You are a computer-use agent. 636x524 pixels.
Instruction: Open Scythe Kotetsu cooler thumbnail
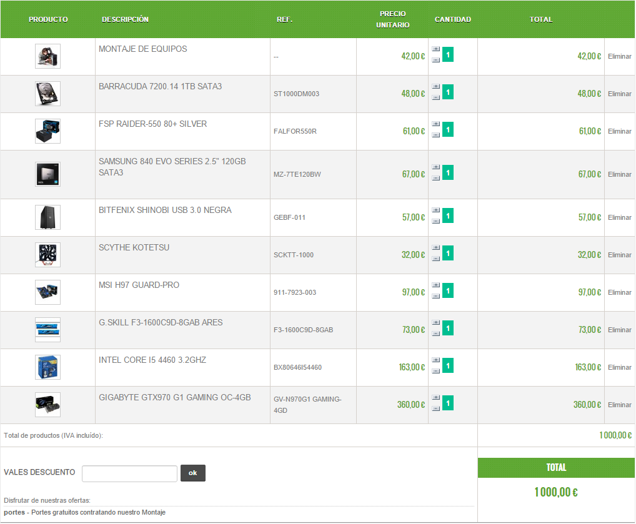[x=47, y=255]
